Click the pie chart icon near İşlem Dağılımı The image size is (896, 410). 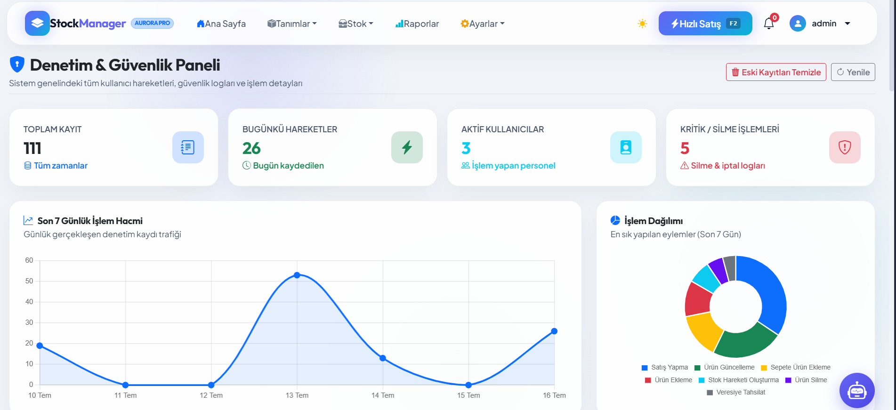(615, 220)
